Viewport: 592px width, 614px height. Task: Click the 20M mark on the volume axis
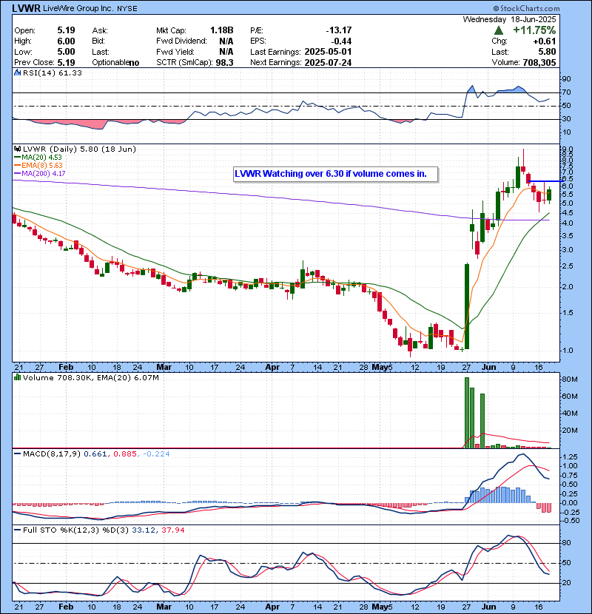pos(570,431)
